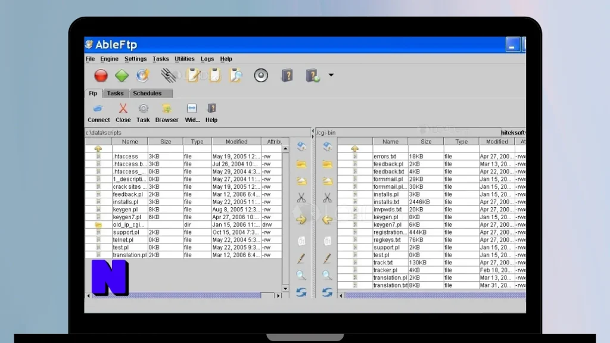Click the local pane home icon
The height and width of the screenshot is (343, 610).
pyautogui.click(x=301, y=146)
